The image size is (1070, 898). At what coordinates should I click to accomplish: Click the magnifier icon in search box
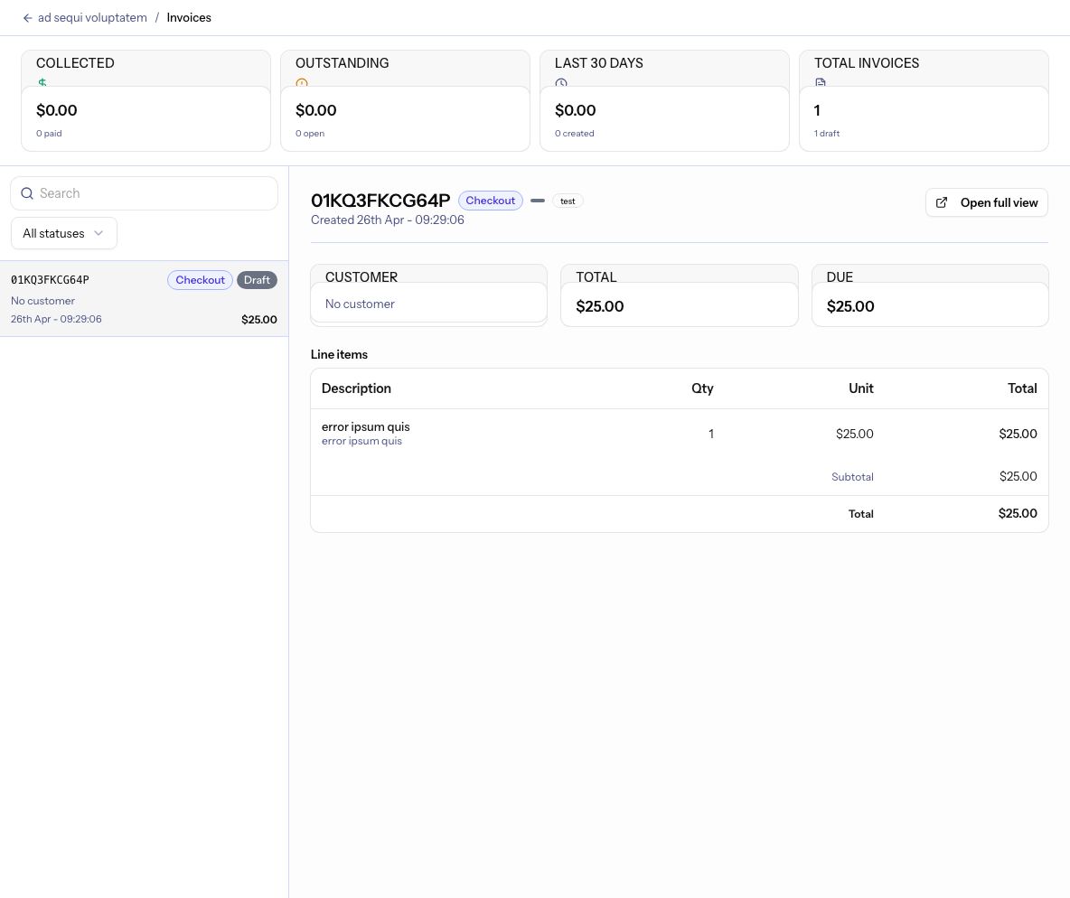[27, 193]
